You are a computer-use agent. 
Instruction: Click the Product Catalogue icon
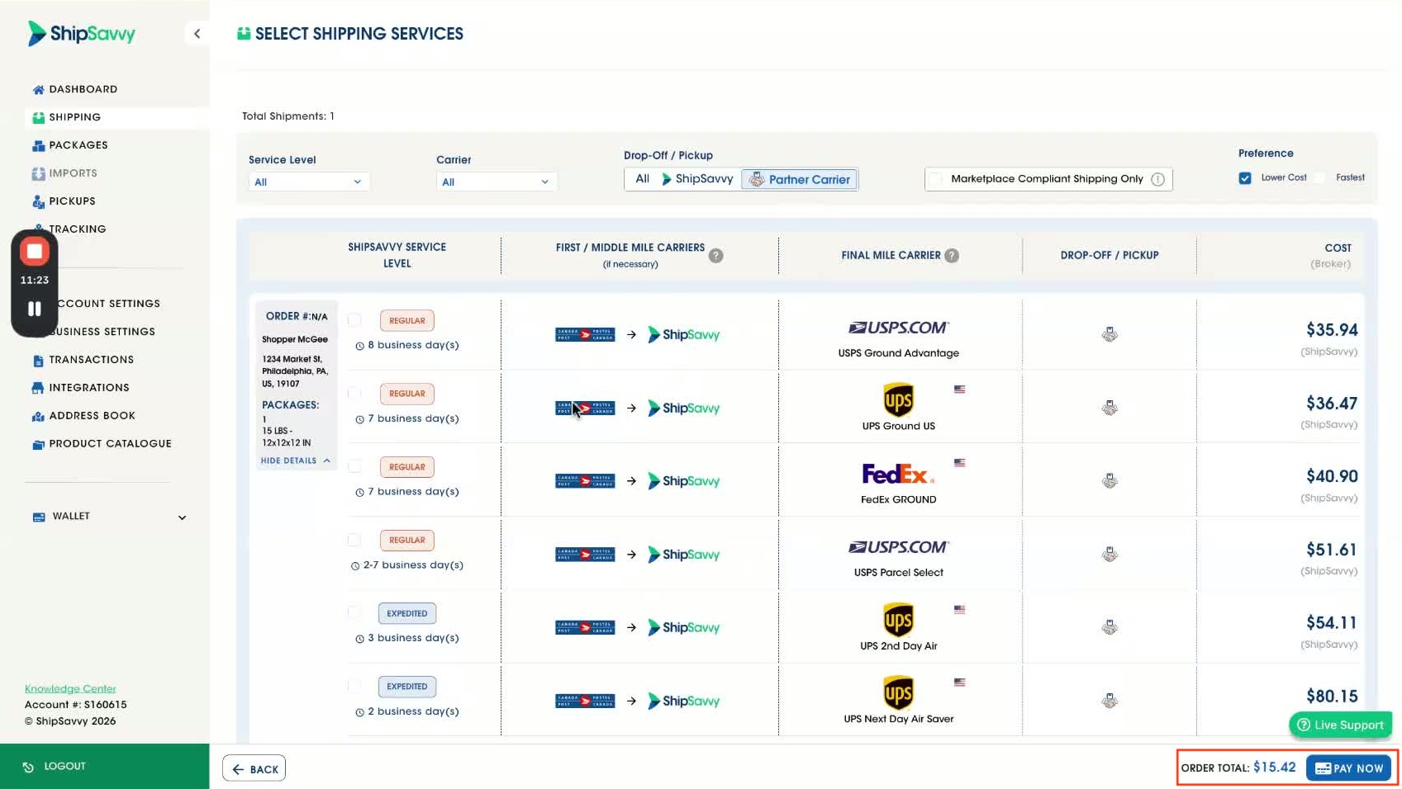[x=38, y=444]
